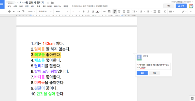Click the redo arrow icon
The height and width of the screenshot is (101, 195).
coord(19,12)
